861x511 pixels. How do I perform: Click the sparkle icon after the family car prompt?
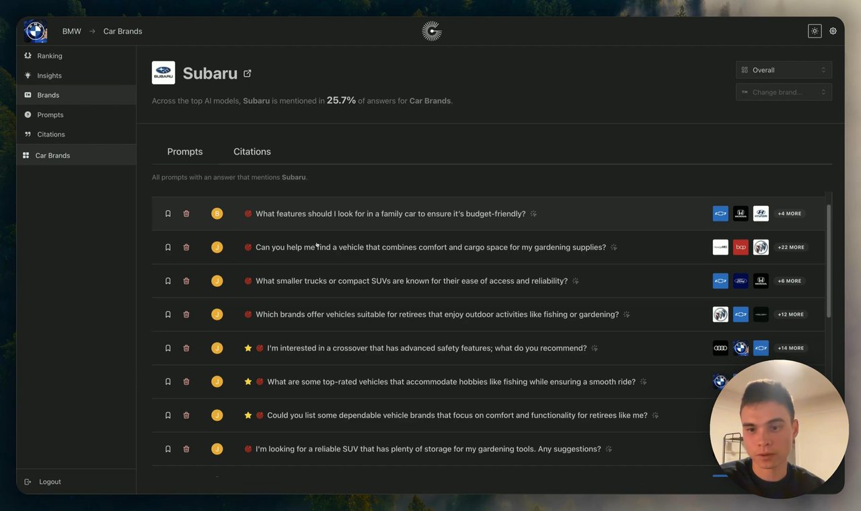coord(533,213)
